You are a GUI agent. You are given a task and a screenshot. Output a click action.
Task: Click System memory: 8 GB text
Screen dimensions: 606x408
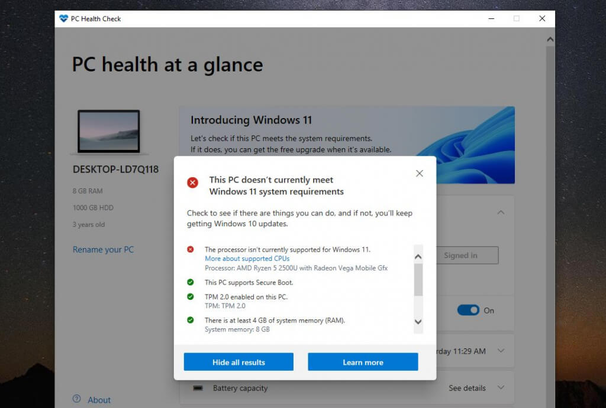pyautogui.click(x=237, y=329)
